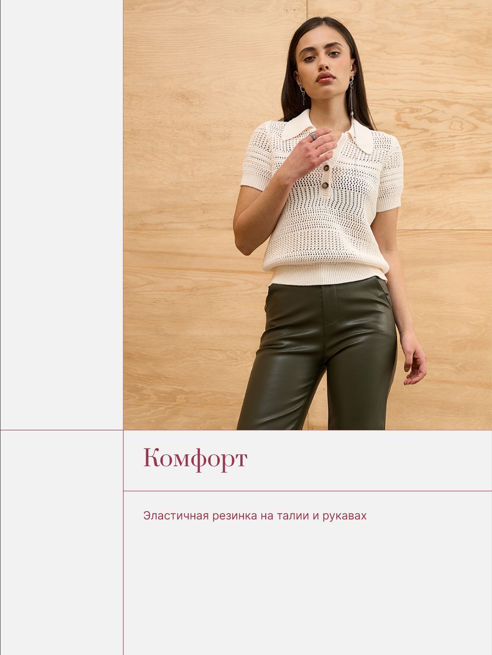The image size is (492, 655).
Task: Click the silver ring on the model's finger
Action: click(313, 136)
